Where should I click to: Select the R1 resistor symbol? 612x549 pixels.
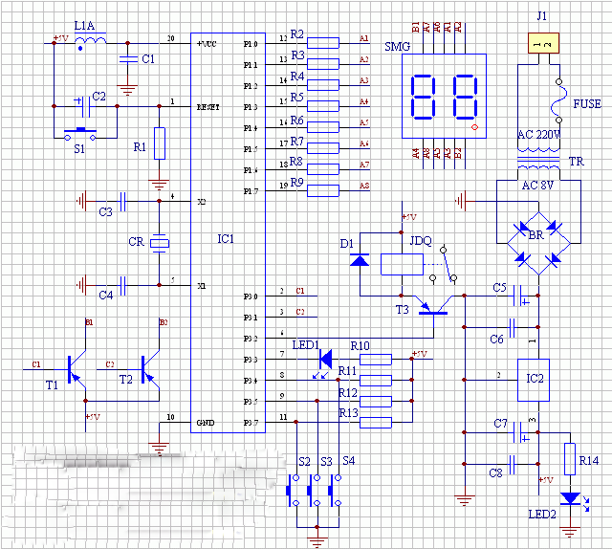(160, 143)
